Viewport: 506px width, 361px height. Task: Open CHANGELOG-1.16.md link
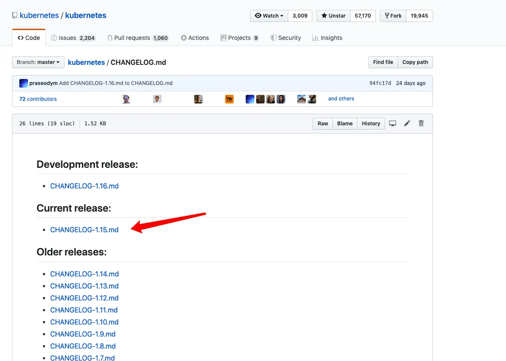(84, 186)
